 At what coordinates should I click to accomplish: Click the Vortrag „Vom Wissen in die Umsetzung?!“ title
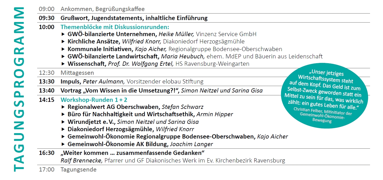tap(121, 91)
